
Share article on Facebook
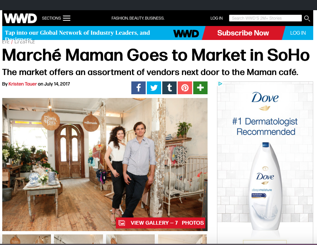tap(138, 88)
